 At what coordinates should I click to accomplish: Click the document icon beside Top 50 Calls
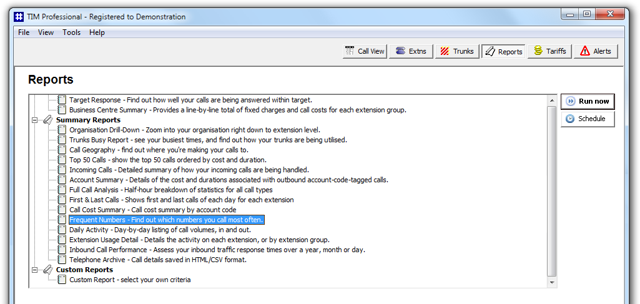(x=62, y=160)
